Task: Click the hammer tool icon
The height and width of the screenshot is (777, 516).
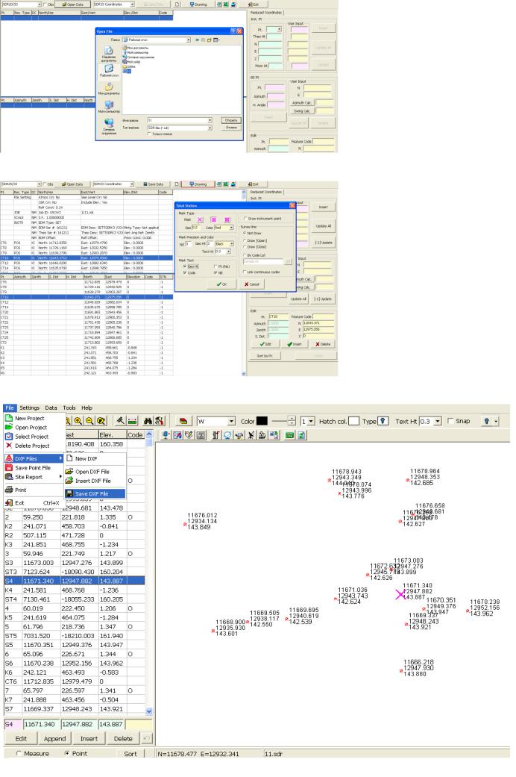Action: [x=120, y=421]
